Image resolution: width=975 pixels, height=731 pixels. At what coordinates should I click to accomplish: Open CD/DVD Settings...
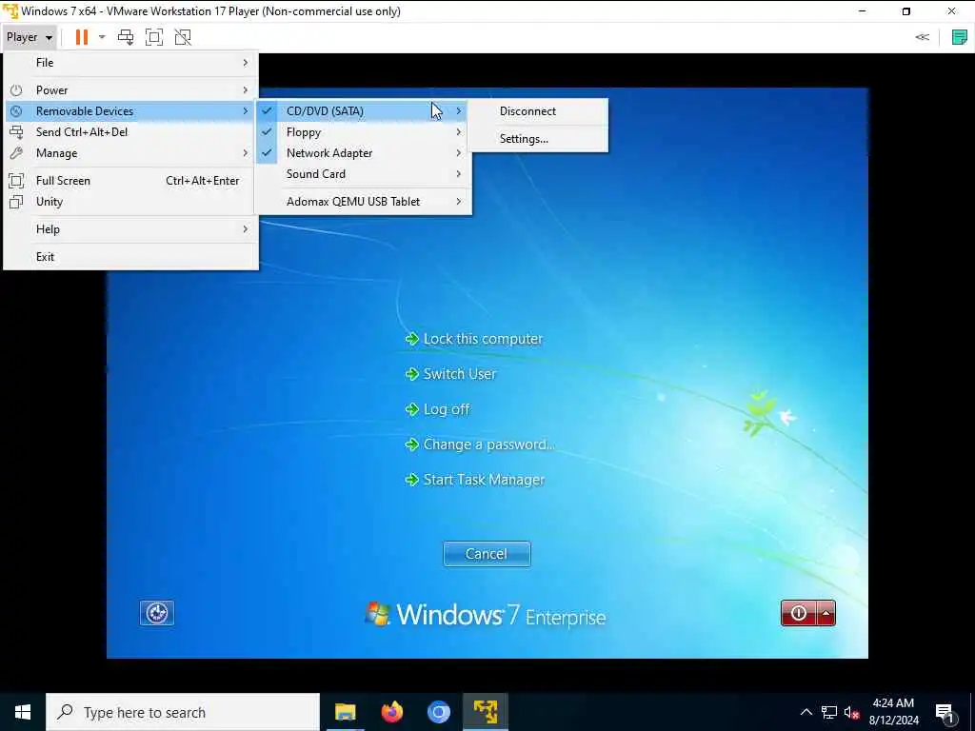538,139
